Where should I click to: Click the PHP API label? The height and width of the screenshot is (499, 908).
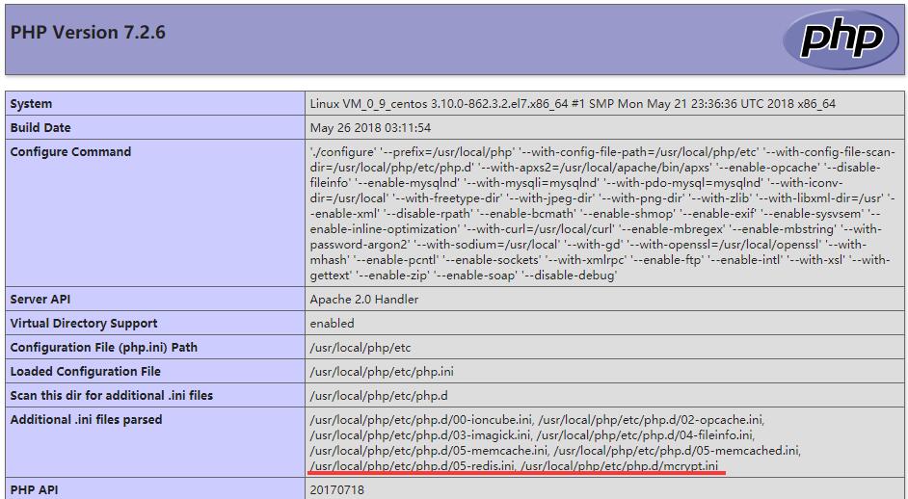point(34,489)
